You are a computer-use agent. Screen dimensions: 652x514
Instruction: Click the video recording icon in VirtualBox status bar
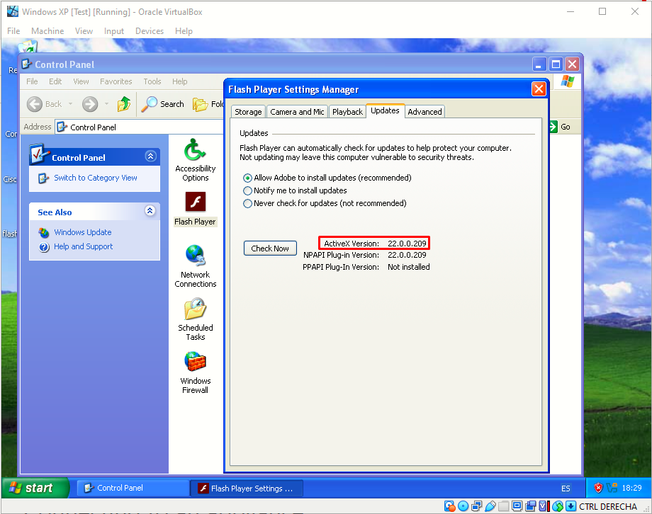(531, 506)
